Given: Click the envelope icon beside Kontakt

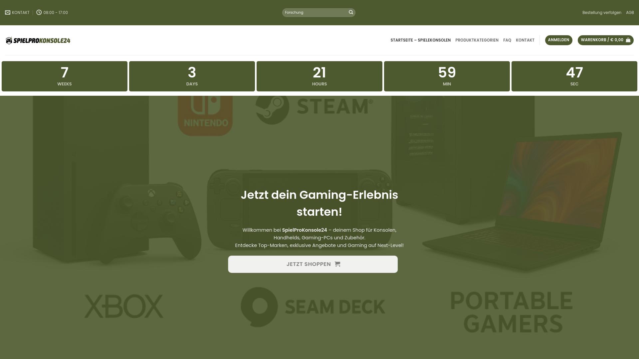Looking at the screenshot, I should pos(8,13).
